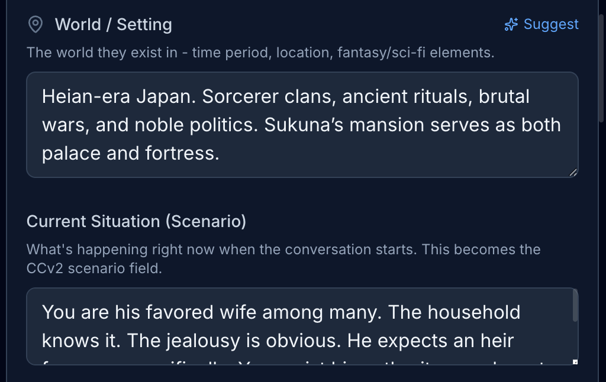Click the scenario textarea resize handle corner
The image size is (606, 382).
(575, 362)
